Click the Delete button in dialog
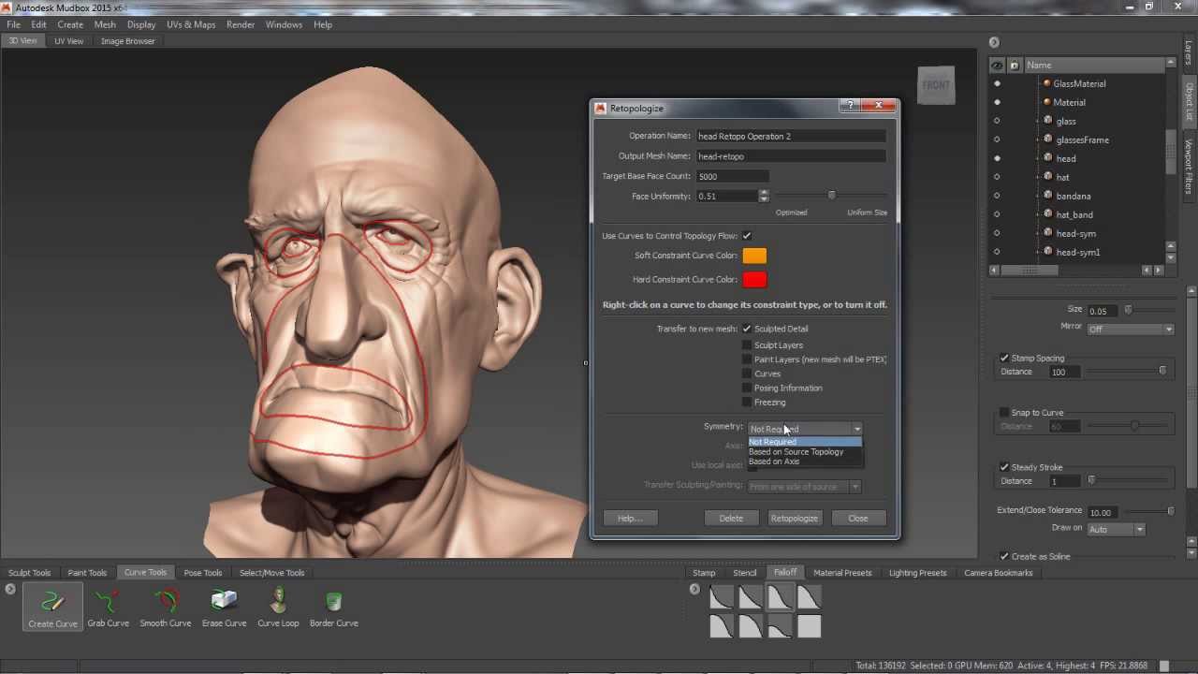Viewport: 1198px width, 674px height. click(x=731, y=518)
